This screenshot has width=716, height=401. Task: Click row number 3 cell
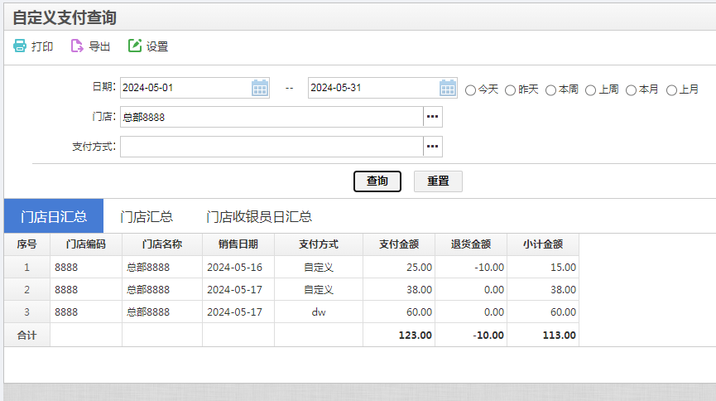coord(27,312)
